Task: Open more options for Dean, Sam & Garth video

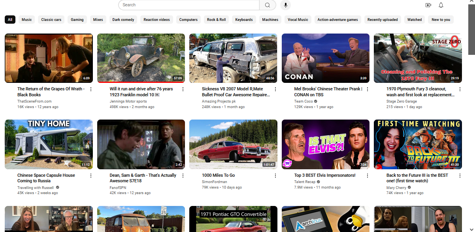Action: (x=183, y=176)
